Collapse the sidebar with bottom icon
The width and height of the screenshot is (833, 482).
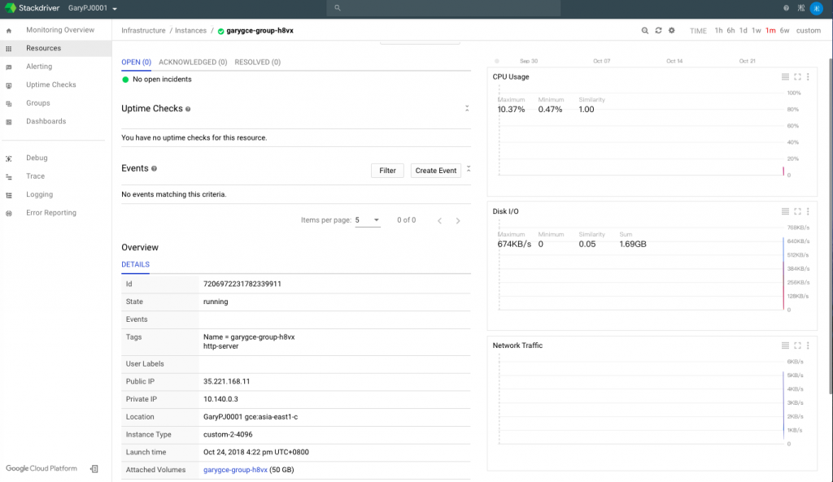click(x=94, y=469)
